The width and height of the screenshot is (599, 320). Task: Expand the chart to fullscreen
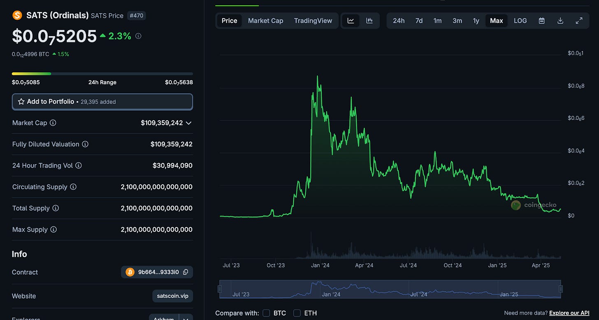pos(579,21)
